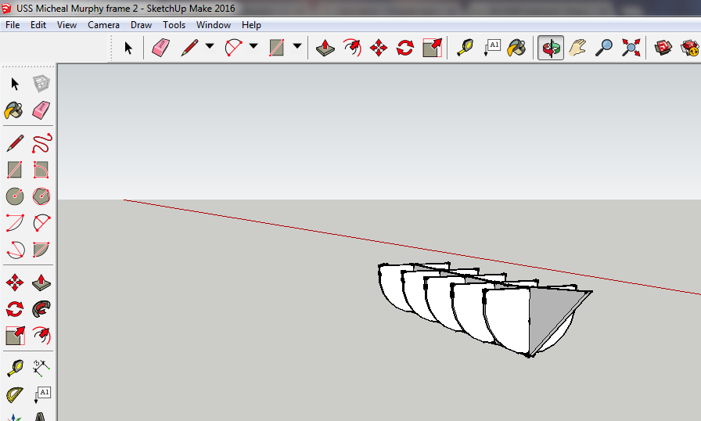
Task: Expand the Line tool dropdown arrow
Action: click(209, 46)
